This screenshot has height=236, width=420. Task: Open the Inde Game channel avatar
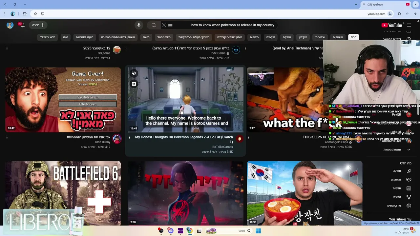tap(236, 50)
